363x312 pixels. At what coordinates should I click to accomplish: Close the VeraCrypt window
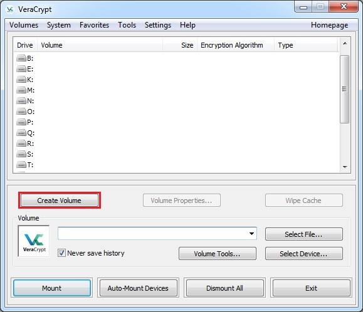click(344, 7)
